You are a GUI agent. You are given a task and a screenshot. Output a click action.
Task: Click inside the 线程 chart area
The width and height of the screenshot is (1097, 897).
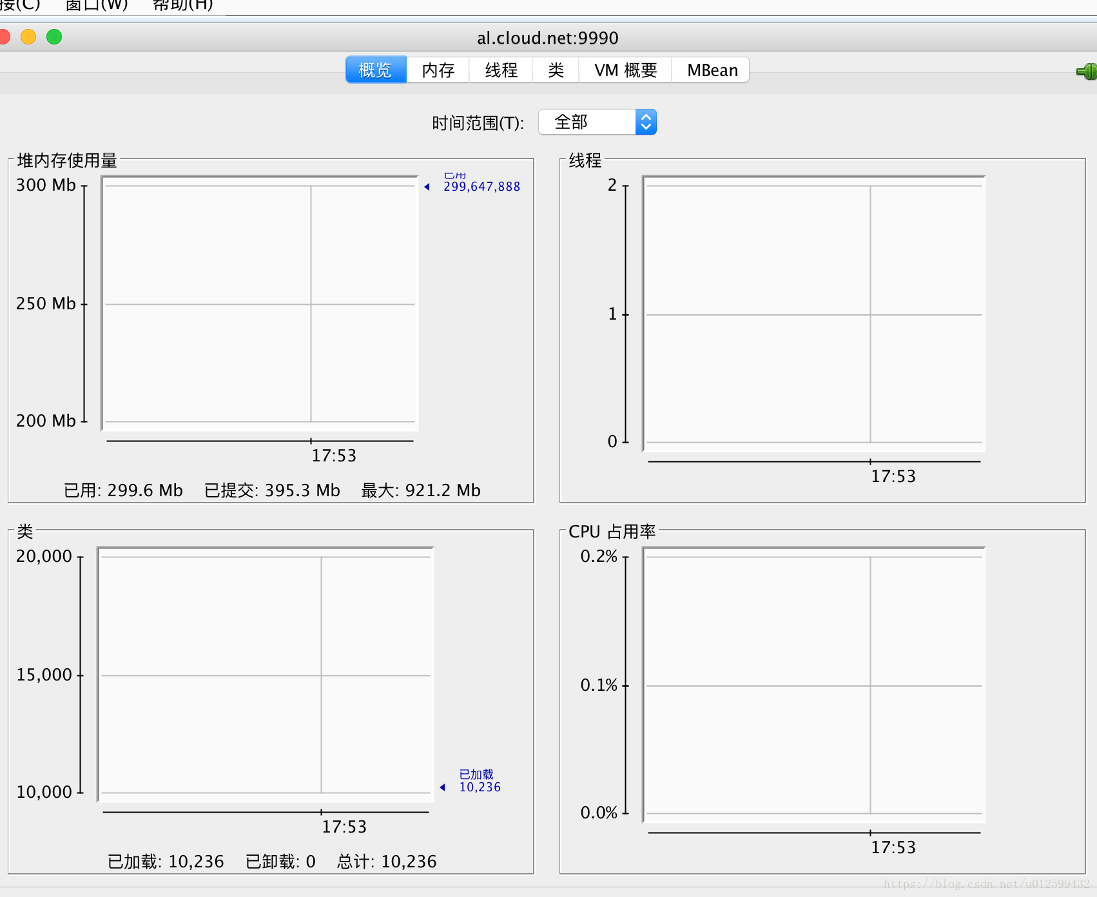tap(814, 313)
